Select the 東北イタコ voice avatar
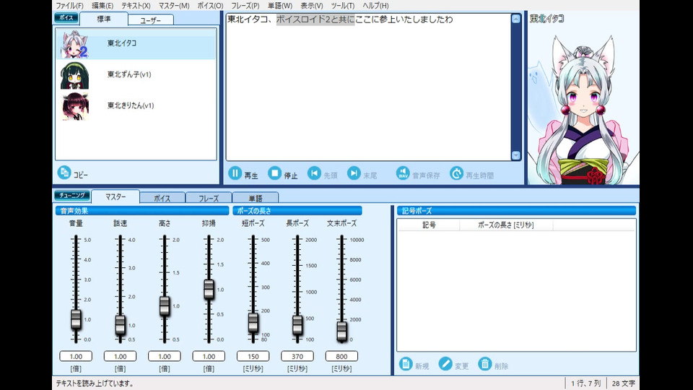693x390 pixels. click(74, 44)
